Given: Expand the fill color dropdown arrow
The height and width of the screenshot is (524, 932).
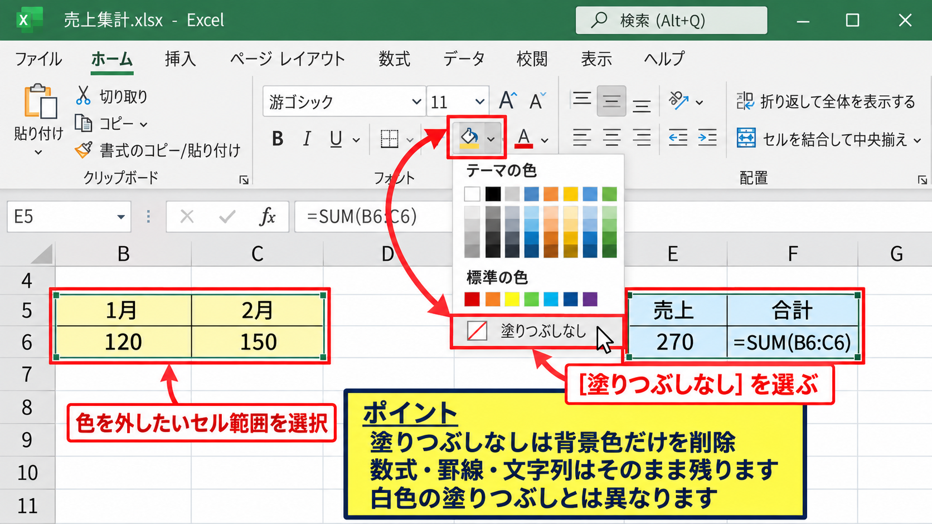Looking at the screenshot, I should [x=491, y=139].
